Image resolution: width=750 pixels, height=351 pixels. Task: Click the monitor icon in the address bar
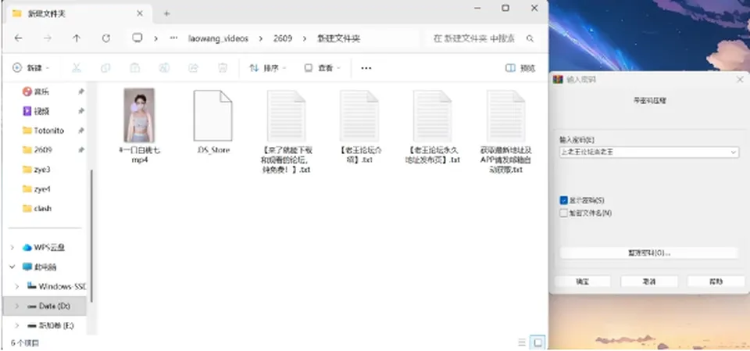click(137, 38)
